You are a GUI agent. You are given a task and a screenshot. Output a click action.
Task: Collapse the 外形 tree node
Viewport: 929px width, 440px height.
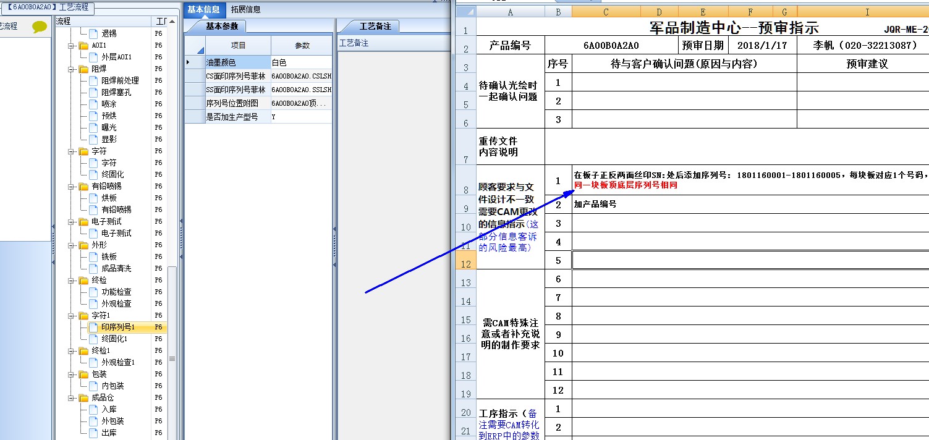[72, 245]
